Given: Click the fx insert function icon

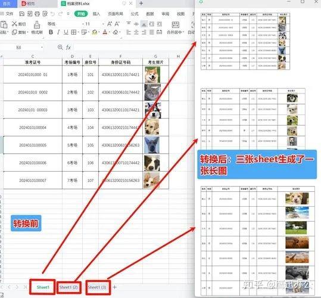Looking at the screenshot, I should pyautogui.click(x=68, y=48).
